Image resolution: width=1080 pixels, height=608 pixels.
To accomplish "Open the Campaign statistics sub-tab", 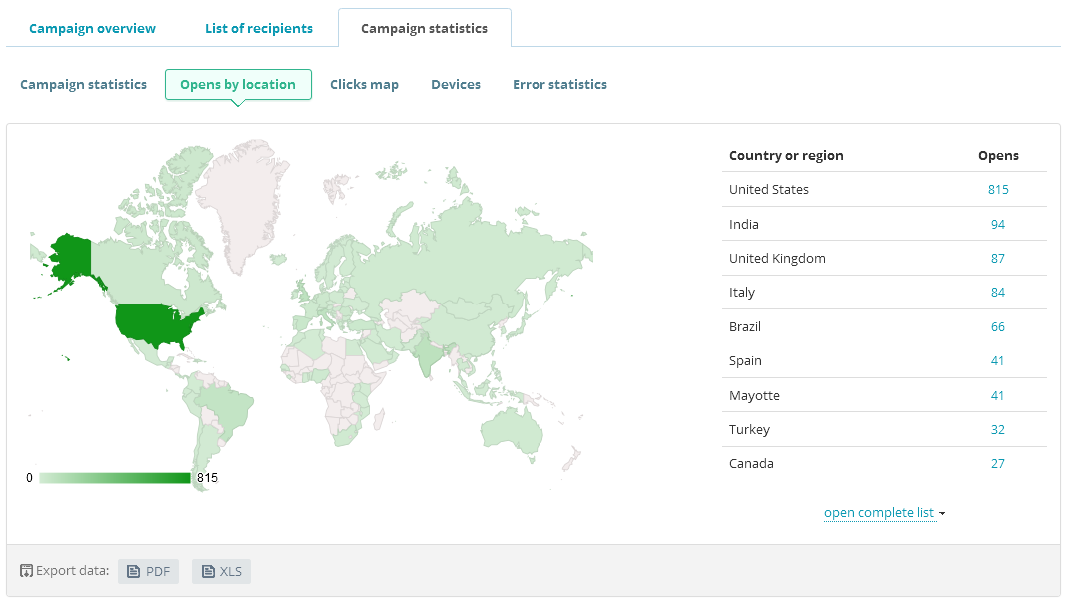I will coord(83,84).
